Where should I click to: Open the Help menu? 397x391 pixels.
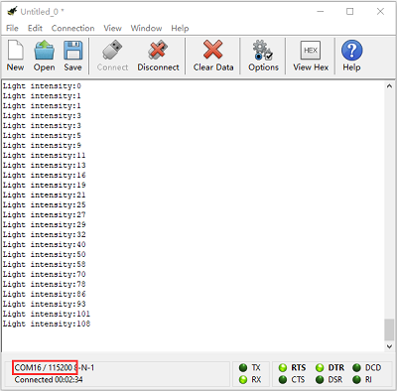point(180,28)
